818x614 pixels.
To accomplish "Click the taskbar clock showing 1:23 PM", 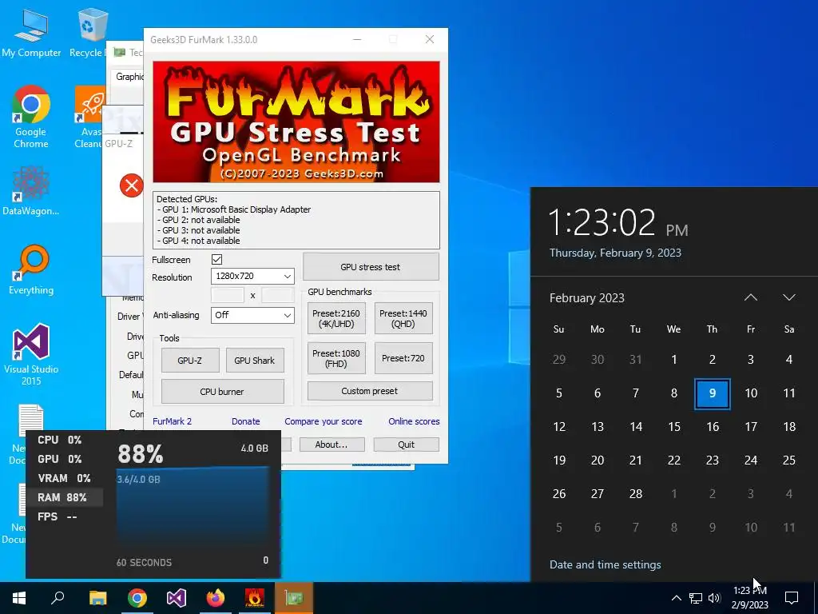I will pyautogui.click(x=749, y=598).
